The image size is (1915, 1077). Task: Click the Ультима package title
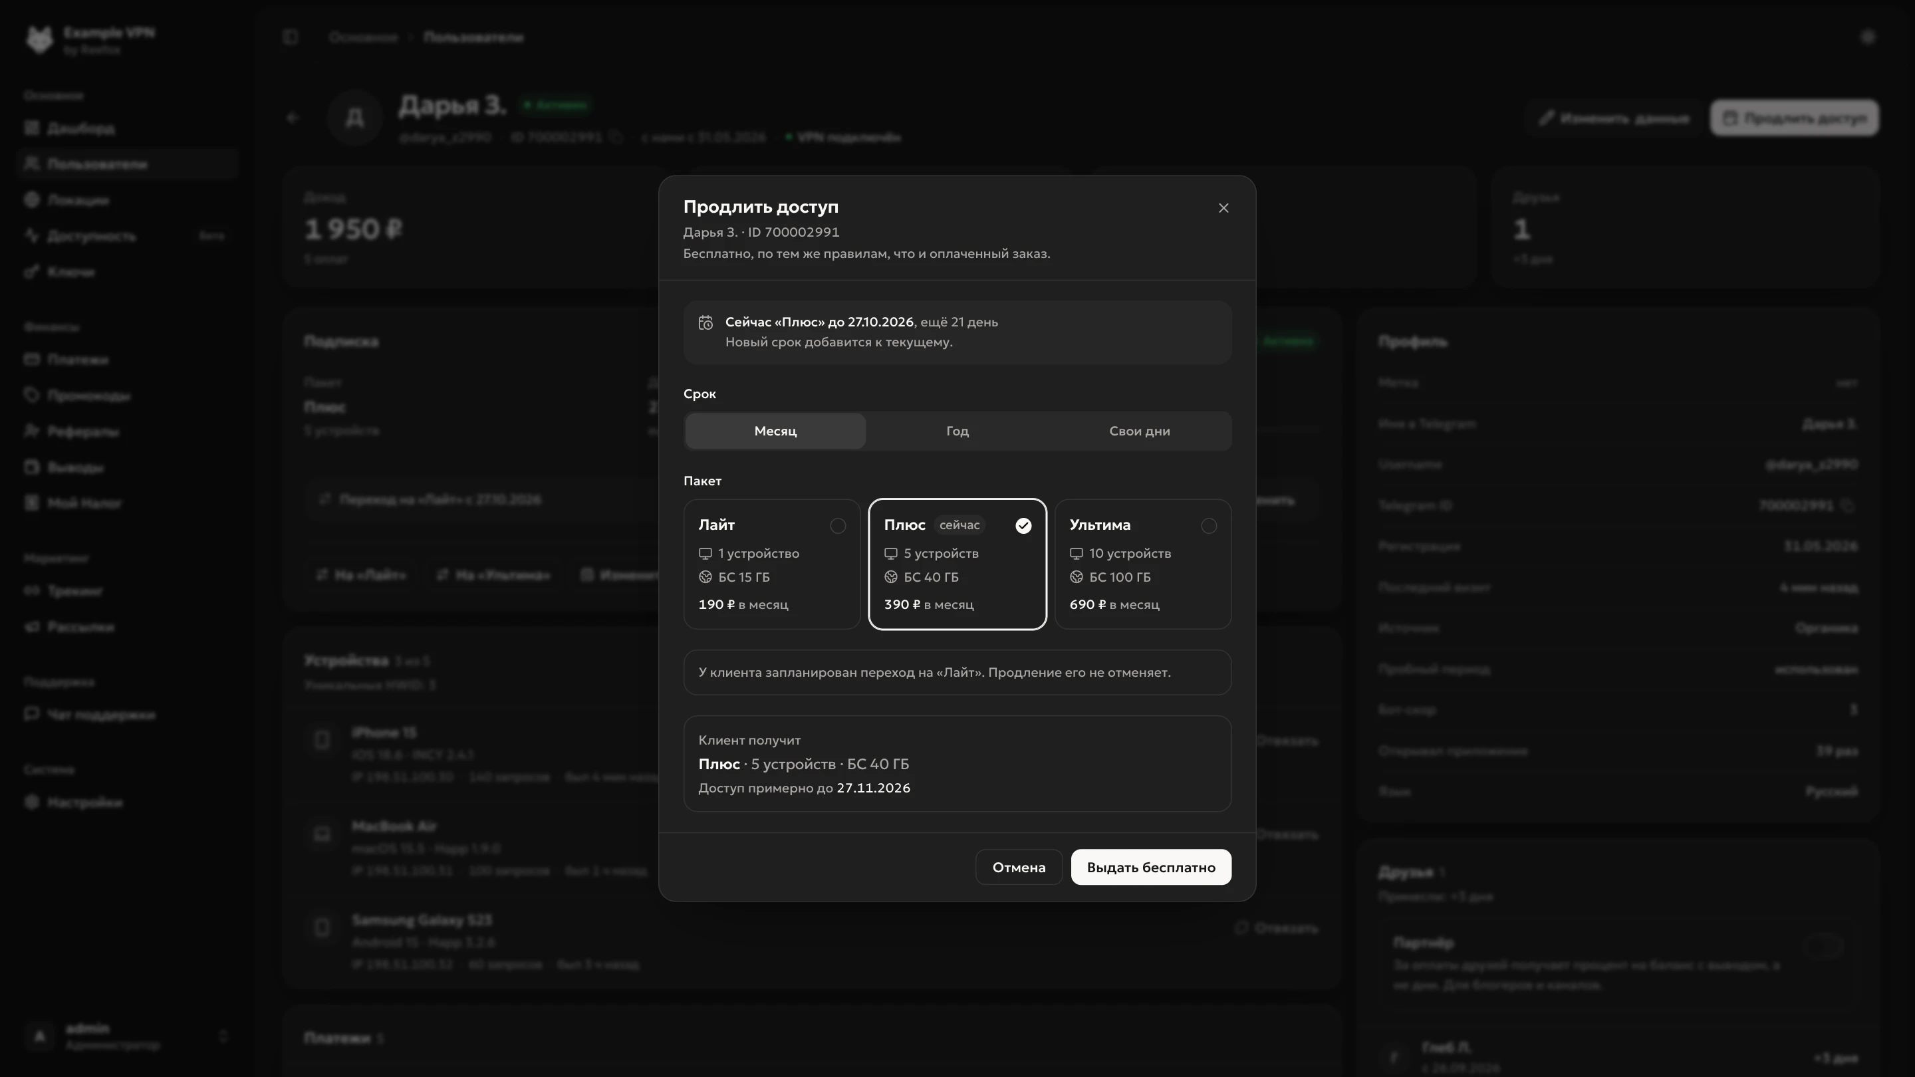tap(1100, 525)
